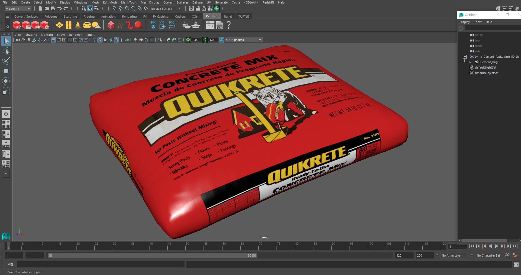Create a Redshift spot light cone
This screenshot has width=521, height=275.
(x=78, y=25)
